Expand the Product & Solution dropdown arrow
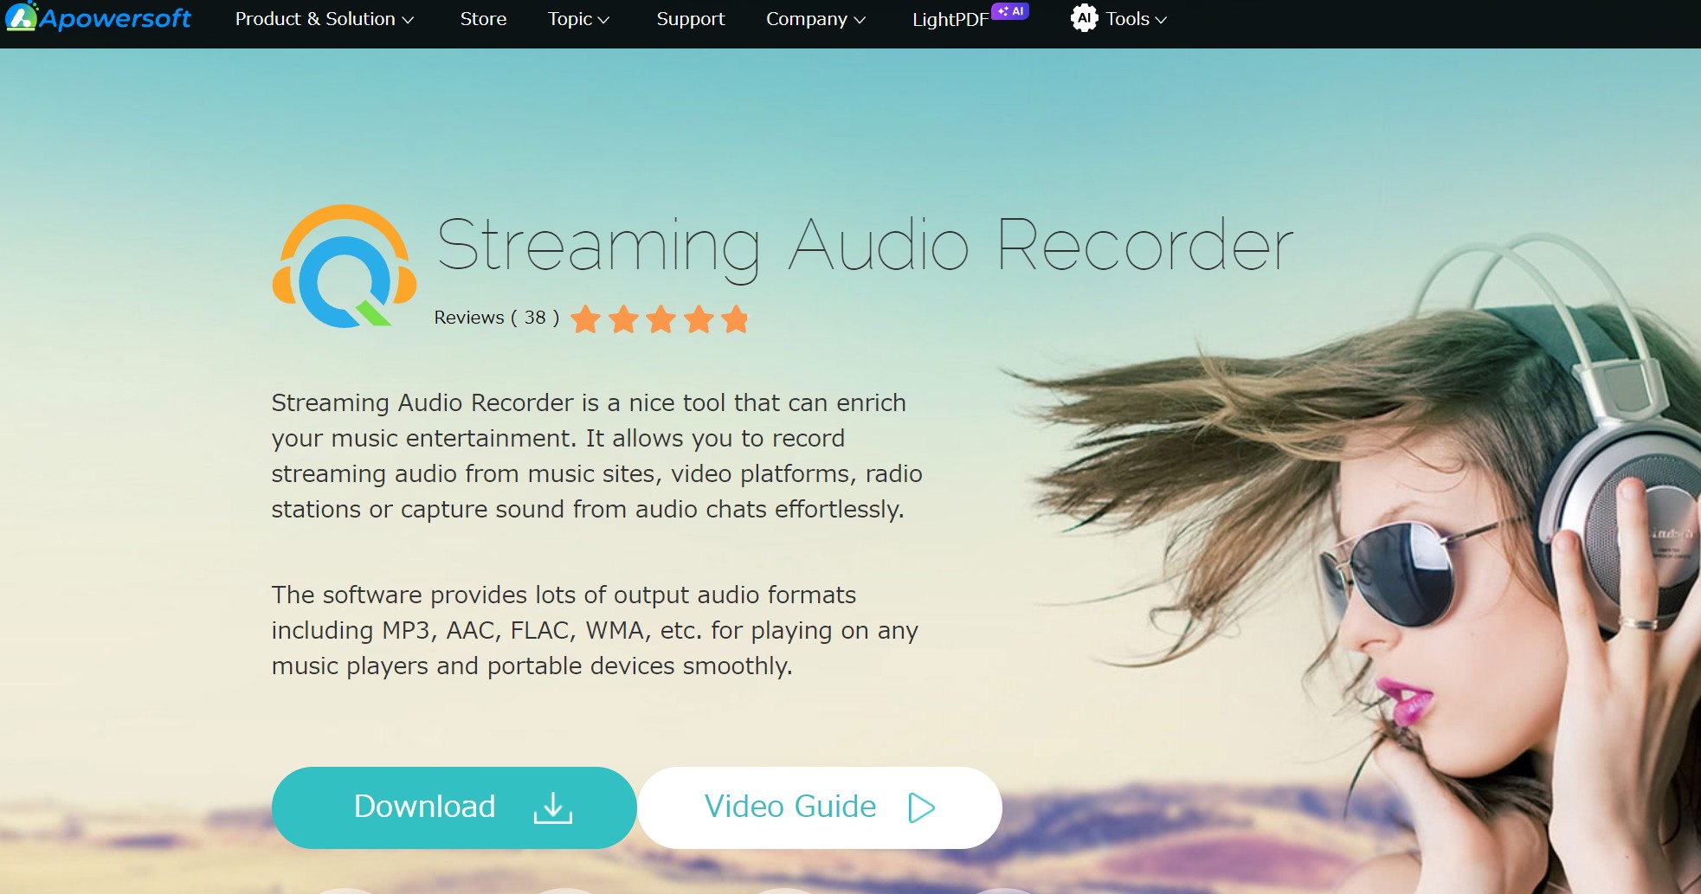Screen dimensions: 1701x894 (x=408, y=20)
